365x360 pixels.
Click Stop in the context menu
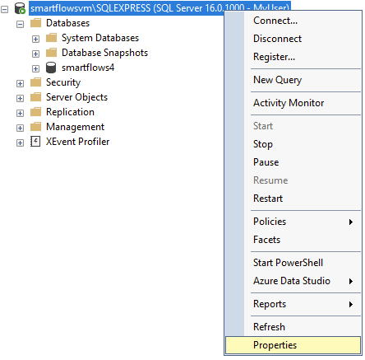293,144
